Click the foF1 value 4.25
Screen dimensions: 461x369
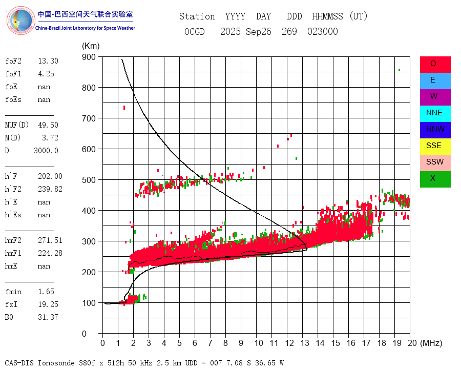pyautogui.click(x=46, y=74)
